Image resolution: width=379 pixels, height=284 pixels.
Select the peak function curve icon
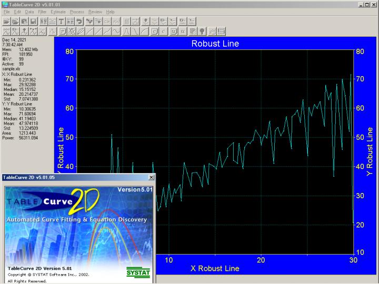(127, 32)
